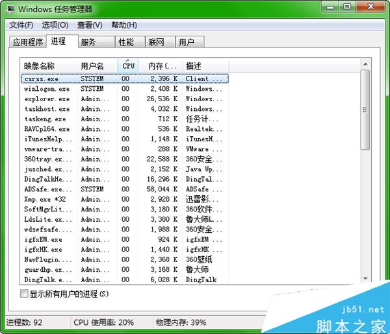Click memory value 22,588 K
The height and width of the screenshot is (334, 390).
tap(162, 159)
